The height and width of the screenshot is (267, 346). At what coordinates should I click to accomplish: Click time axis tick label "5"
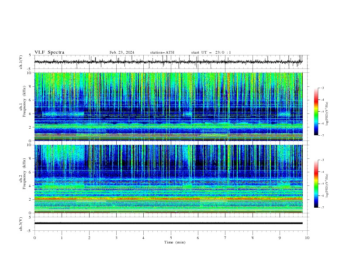click(x=171, y=238)
